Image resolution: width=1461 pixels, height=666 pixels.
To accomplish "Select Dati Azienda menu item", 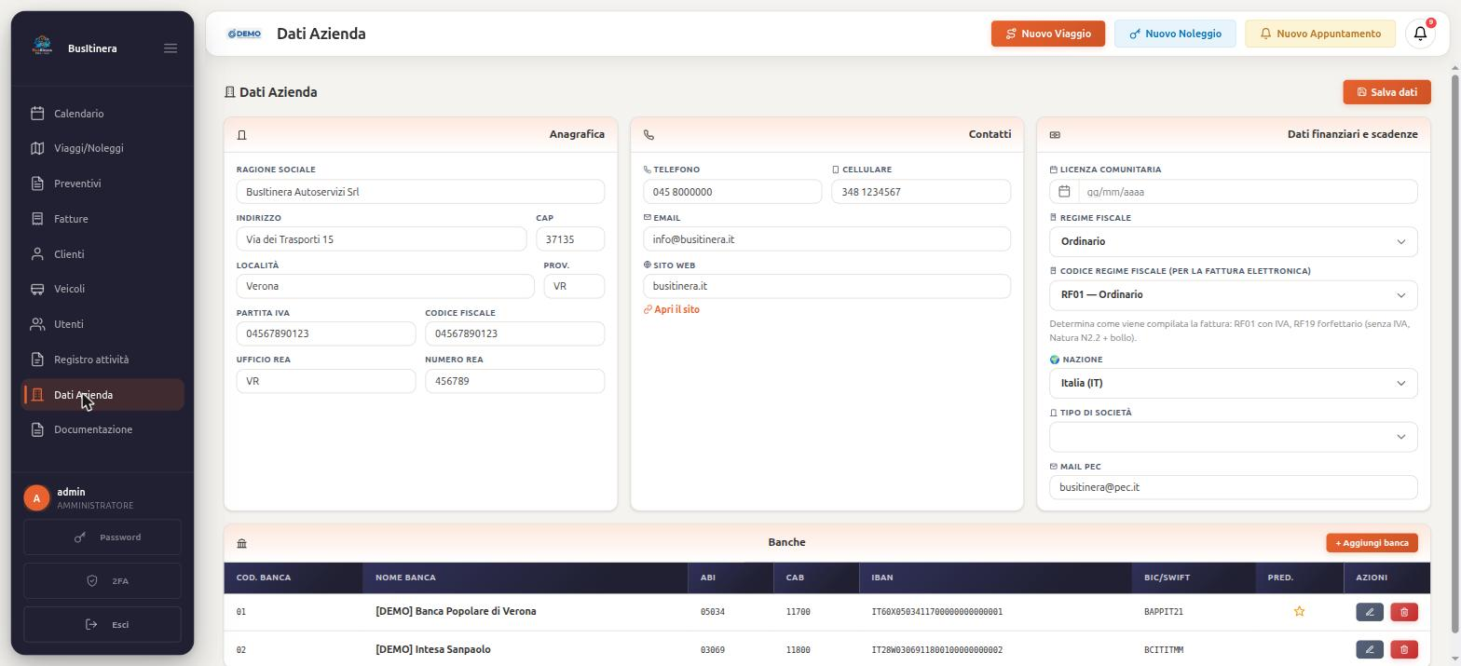I will point(102,395).
